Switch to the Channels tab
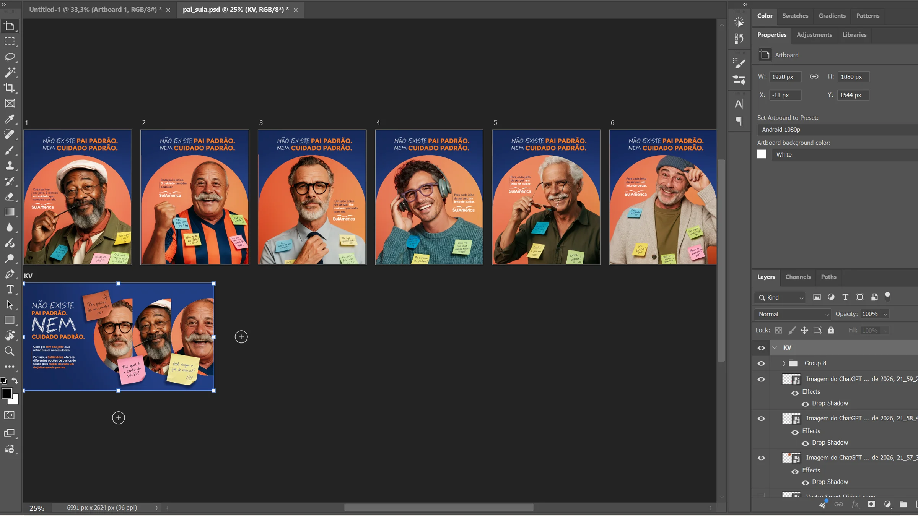918x516 pixels. pos(798,277)
